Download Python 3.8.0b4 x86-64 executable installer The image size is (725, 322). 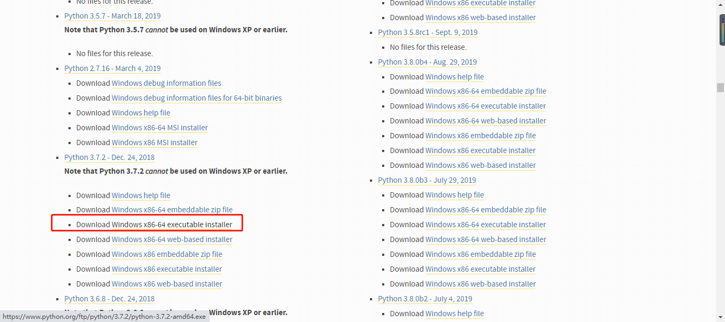click(486, 106)
